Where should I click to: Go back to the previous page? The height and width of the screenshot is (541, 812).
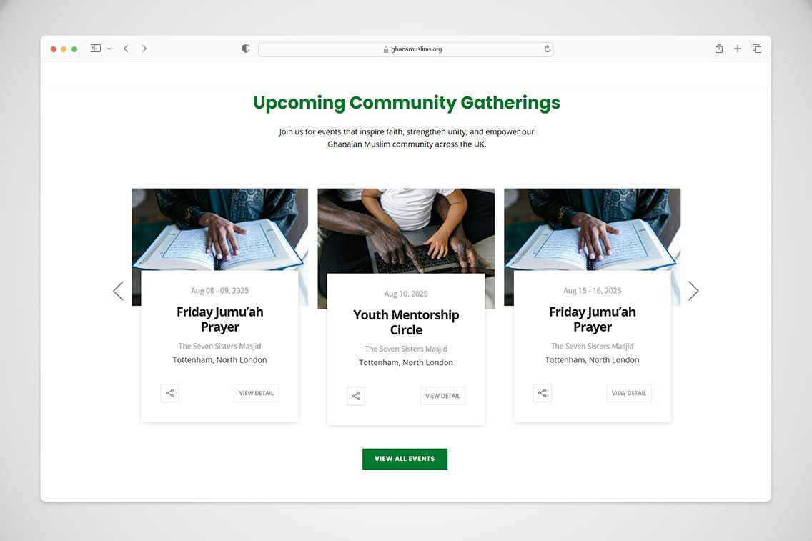point(126,49)
